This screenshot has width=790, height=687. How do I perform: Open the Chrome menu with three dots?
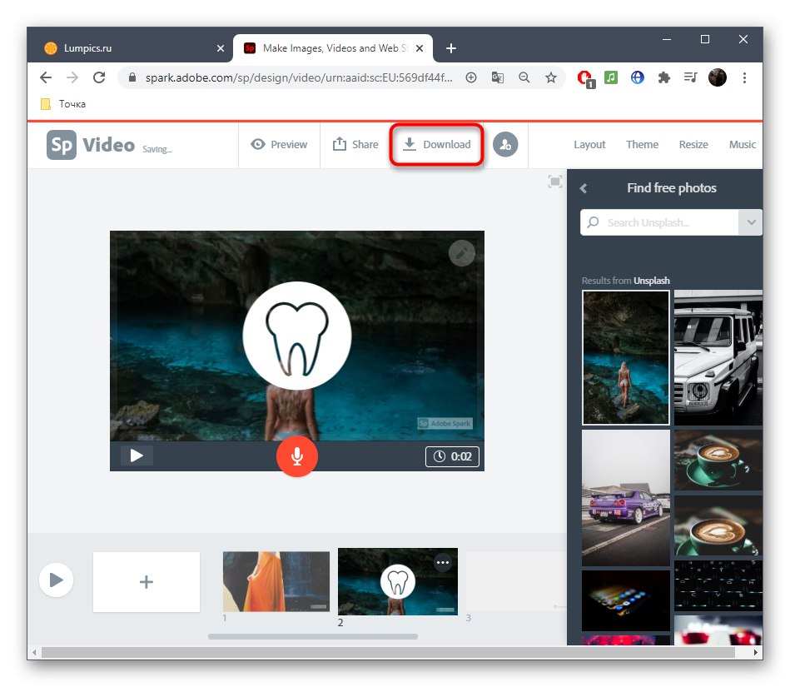pyautogui.click(x=744, y=77)
